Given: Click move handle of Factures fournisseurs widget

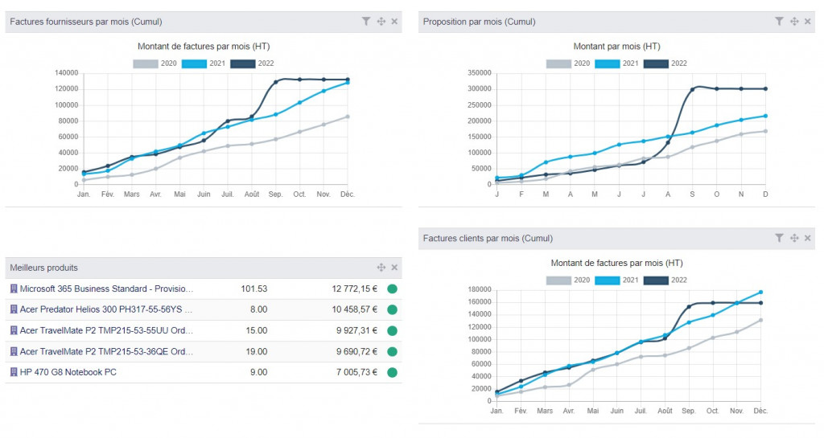Looking at the screenshot, I should (x=381, y=22).
